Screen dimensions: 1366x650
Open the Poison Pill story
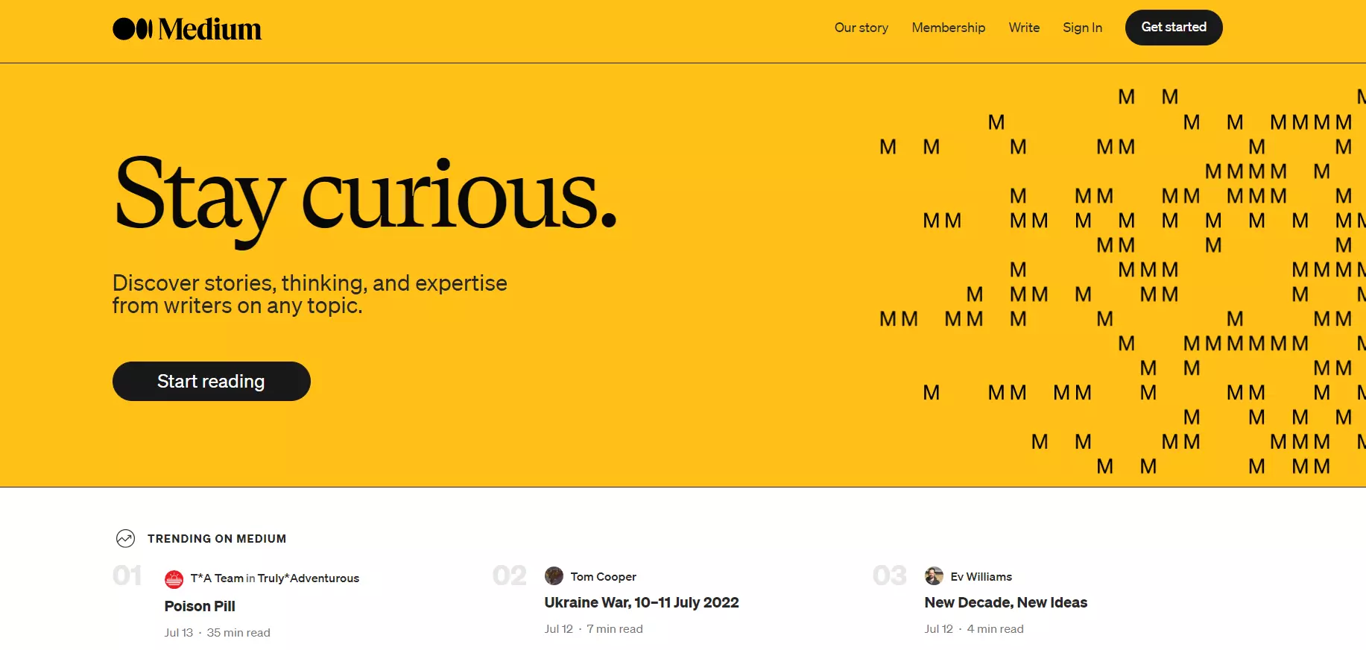click(200, 606)
